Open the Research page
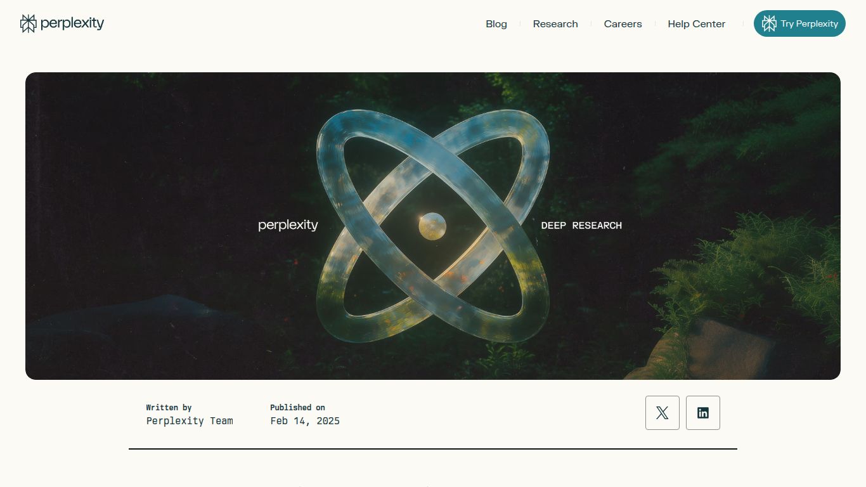Viewport: 866px width, 487px height. pos(555,24)
